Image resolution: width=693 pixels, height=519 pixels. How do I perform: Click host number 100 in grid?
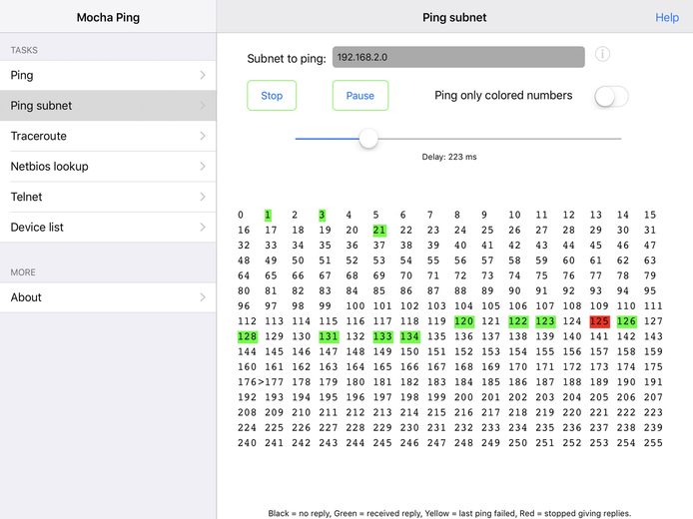tap(355, 306)
